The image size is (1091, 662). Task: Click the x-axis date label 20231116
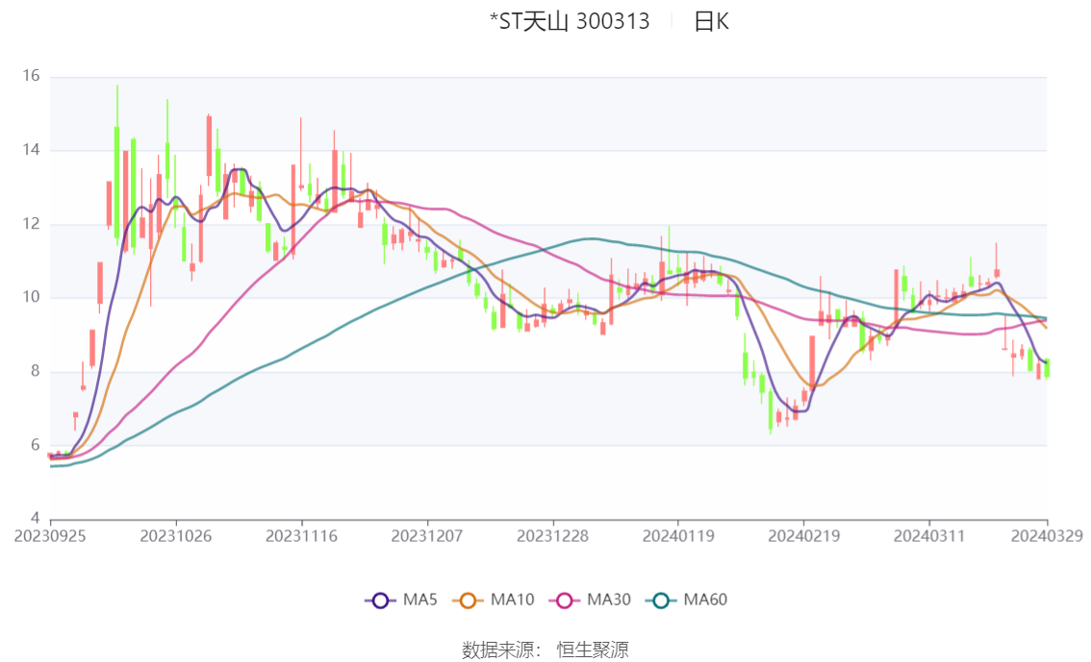click(301, 536)
